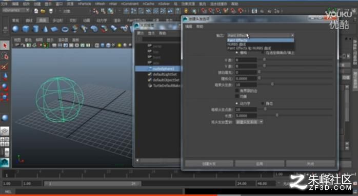Open the output Paint Effects dropdown arrow
Viewport: 358px width, 196px height.
(x=292, y=35)
